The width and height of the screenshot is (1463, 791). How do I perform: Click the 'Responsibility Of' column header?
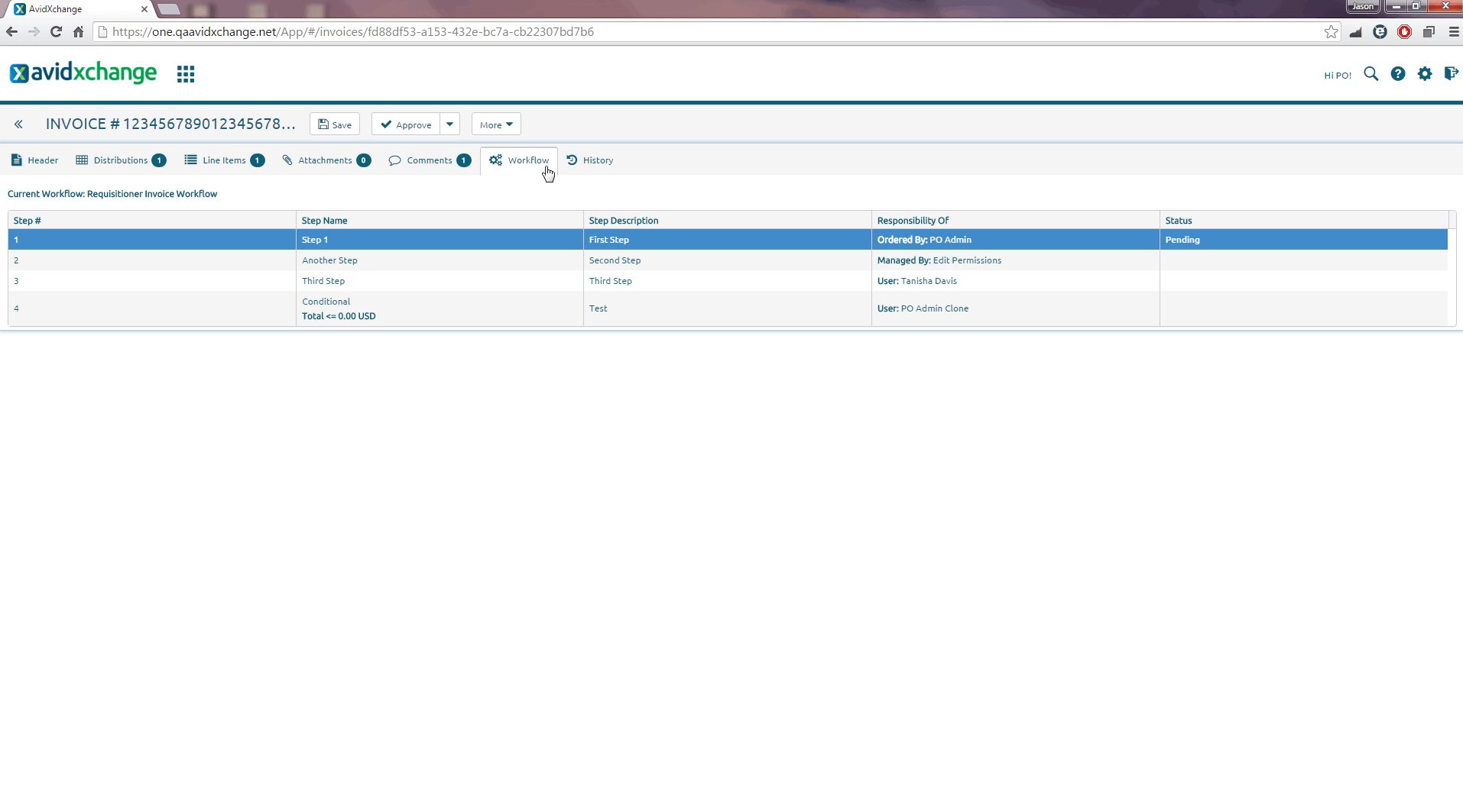(1016, 221)
